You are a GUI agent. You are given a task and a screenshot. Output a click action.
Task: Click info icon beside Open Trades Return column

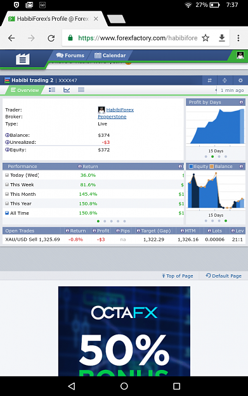[x=67, y=231]
